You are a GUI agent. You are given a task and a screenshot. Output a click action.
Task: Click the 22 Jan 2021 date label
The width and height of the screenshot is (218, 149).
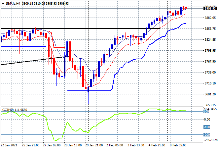[9, 145]
